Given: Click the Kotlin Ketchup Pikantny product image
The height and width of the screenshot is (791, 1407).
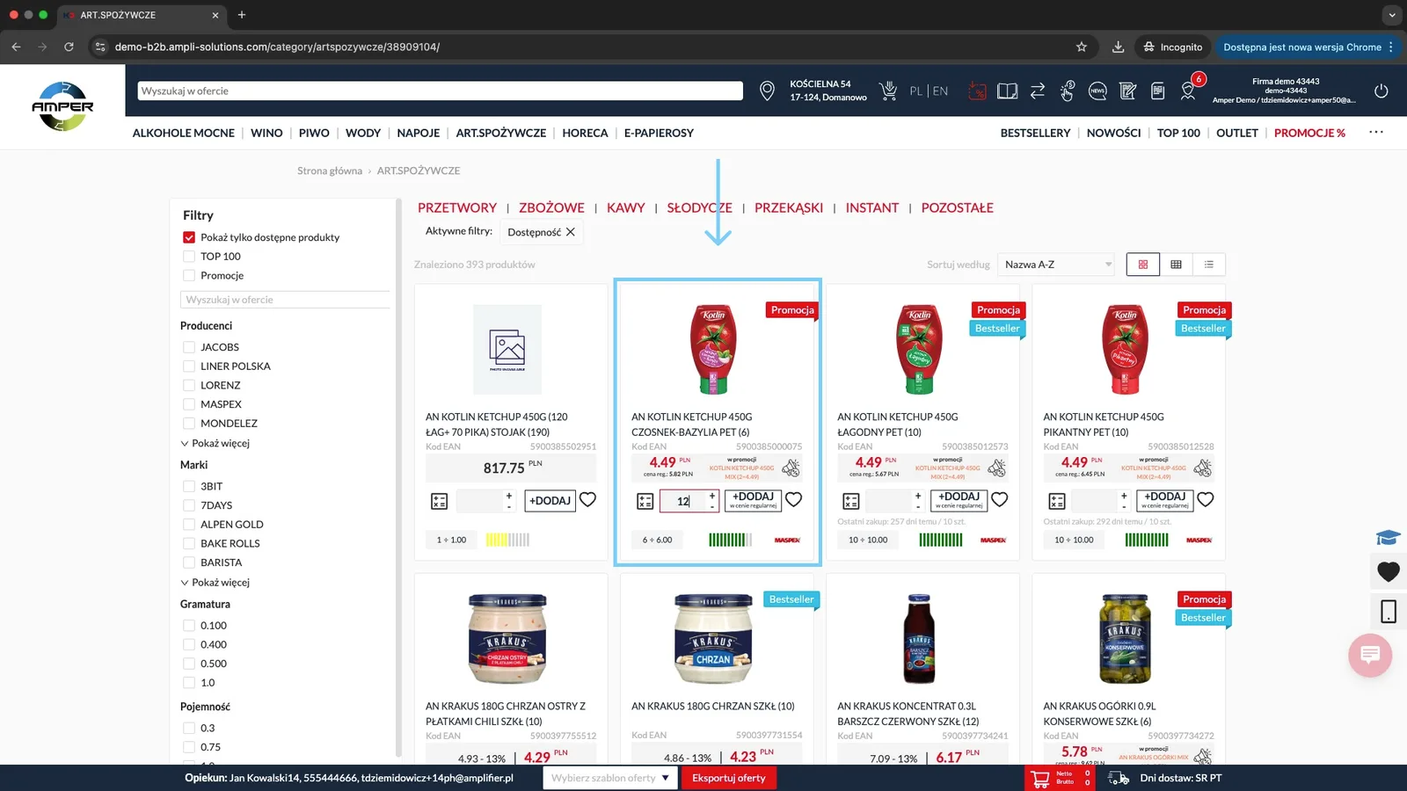Looking at the screenshot, I should click(1125, 350).
